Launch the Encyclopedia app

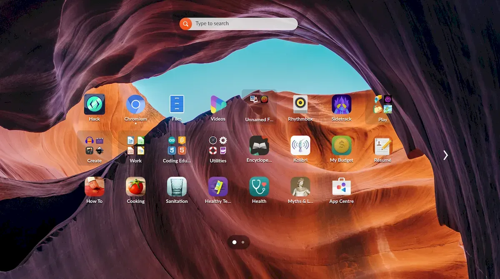pyautogui.click(x=259, y=145)
